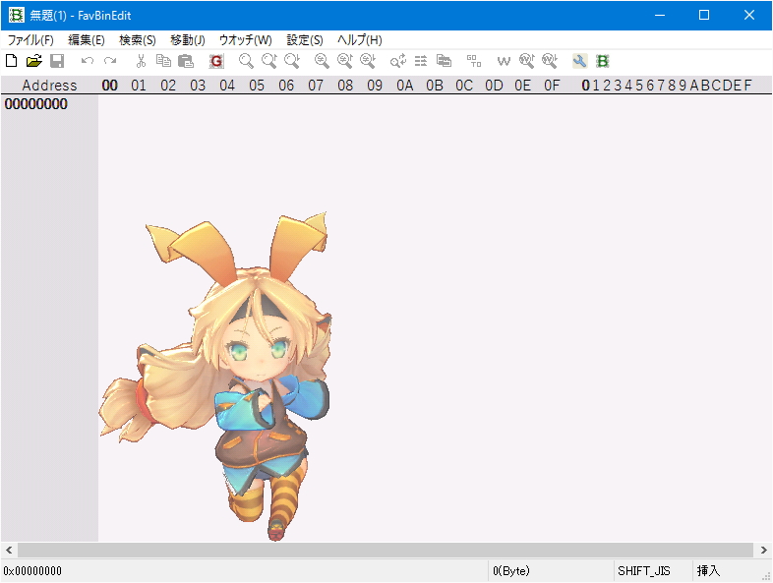This screenshot has height=583, width=773.
Task: Click the 00 column header
Action: pos(109,86)
